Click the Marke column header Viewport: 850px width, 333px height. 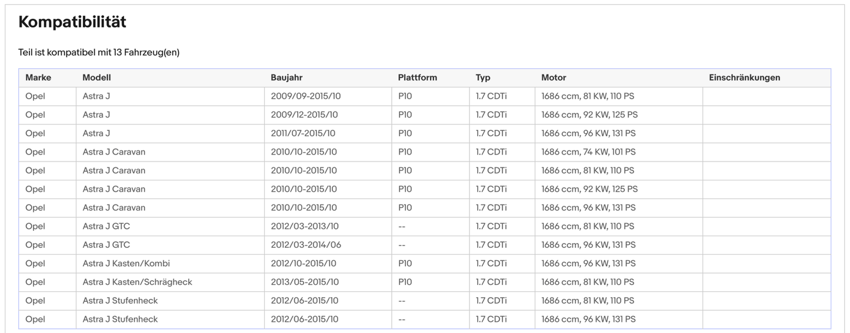click(38, 78)
